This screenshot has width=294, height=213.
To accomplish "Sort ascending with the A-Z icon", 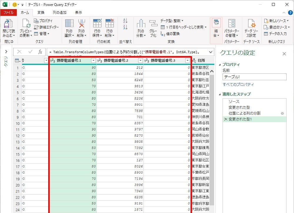I will (x=126, y=21).
